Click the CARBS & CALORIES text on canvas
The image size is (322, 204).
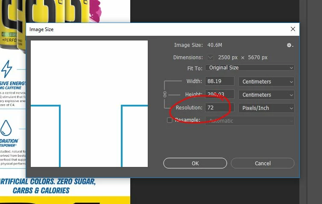pos(41,190)
